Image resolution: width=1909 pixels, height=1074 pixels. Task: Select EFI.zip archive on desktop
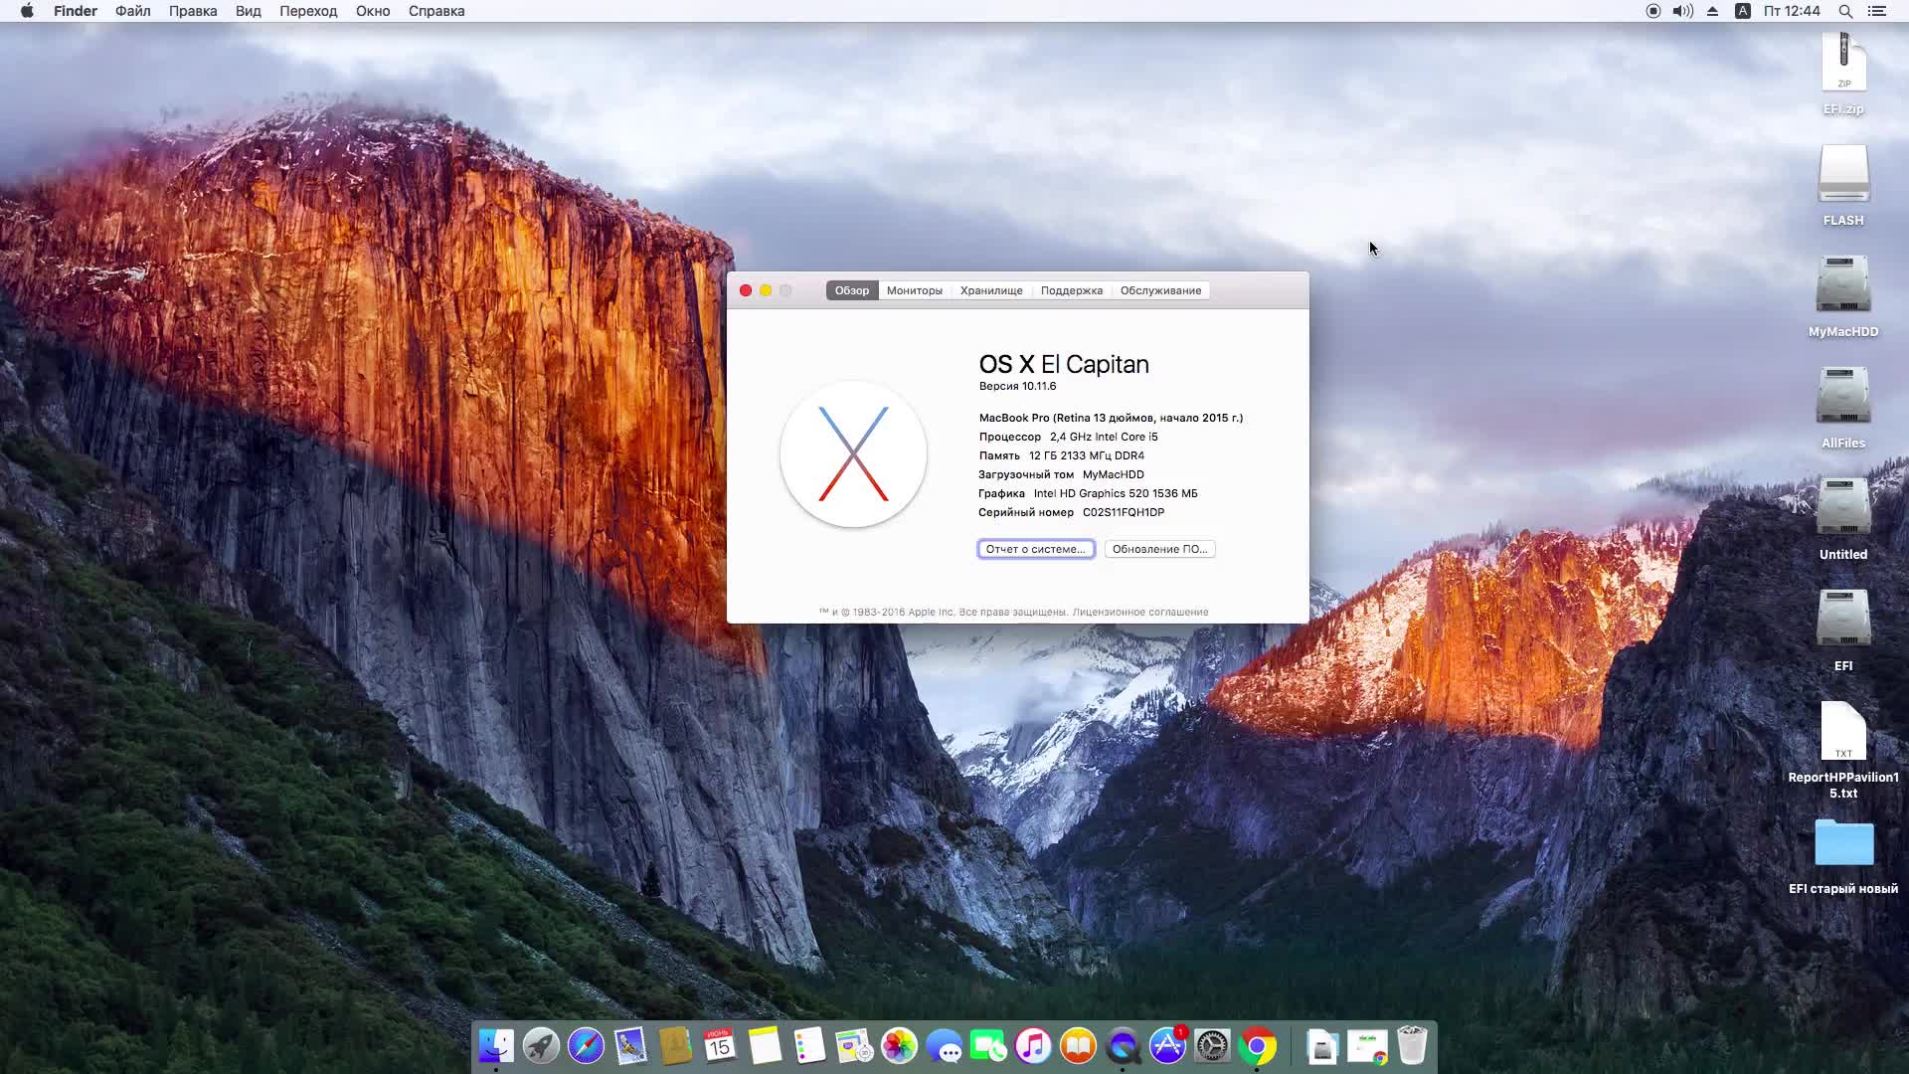1843,75
